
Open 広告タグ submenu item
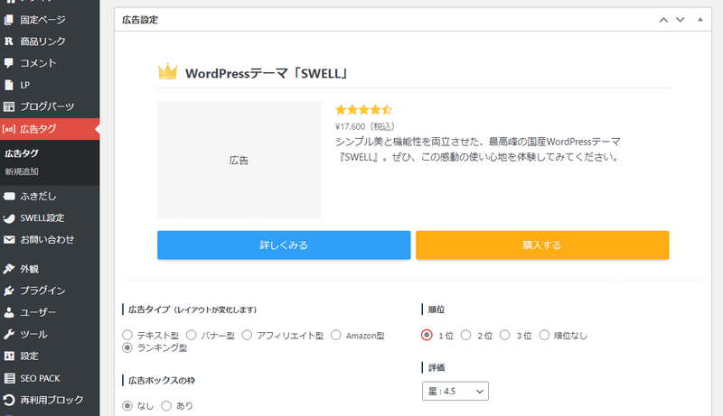[x=22, y=153]
